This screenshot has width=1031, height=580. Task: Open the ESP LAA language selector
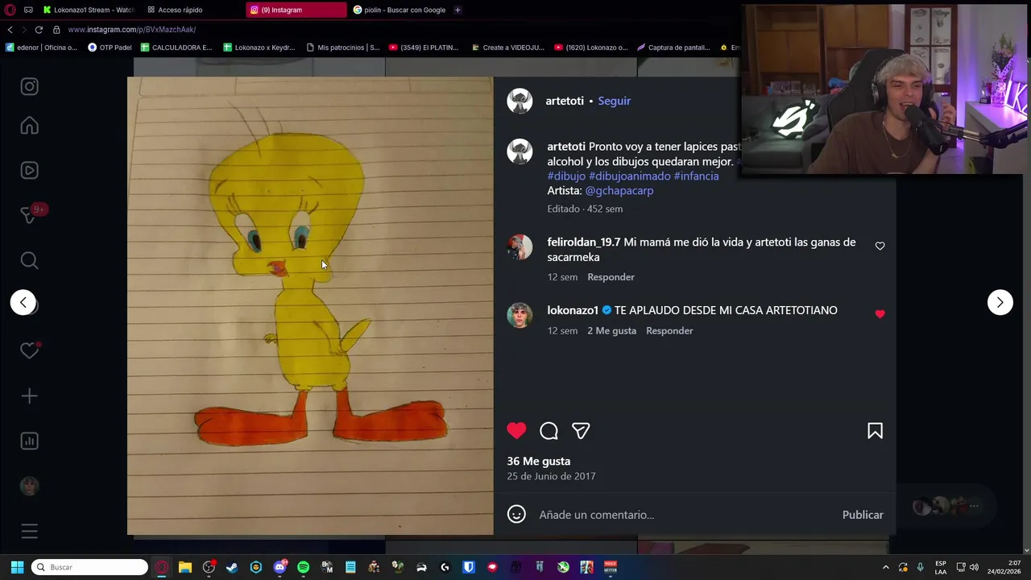(941, 567)
